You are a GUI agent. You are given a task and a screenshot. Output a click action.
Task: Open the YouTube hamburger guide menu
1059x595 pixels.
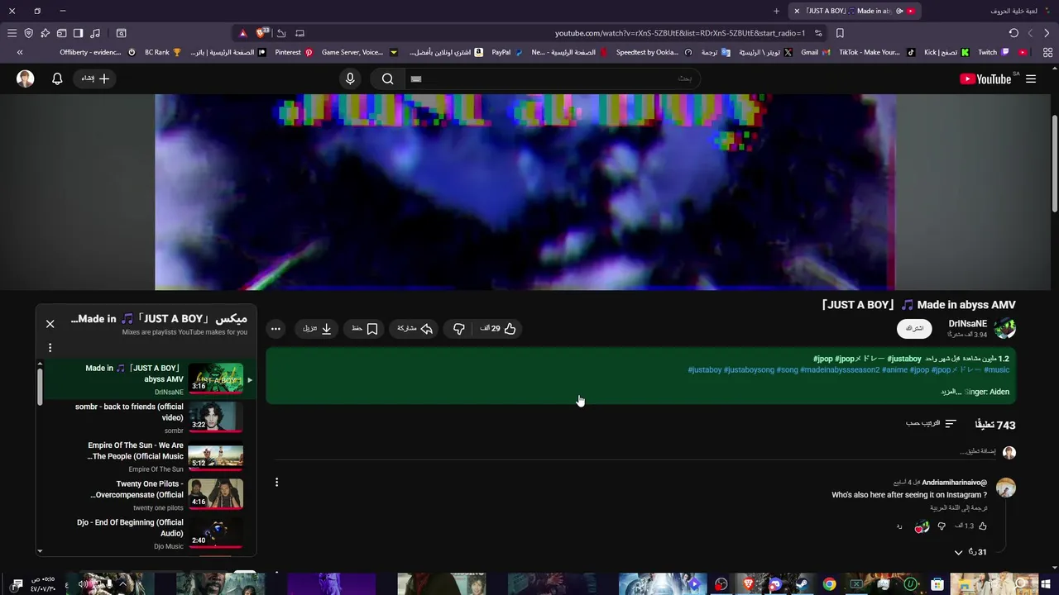tap(1031, 79)
